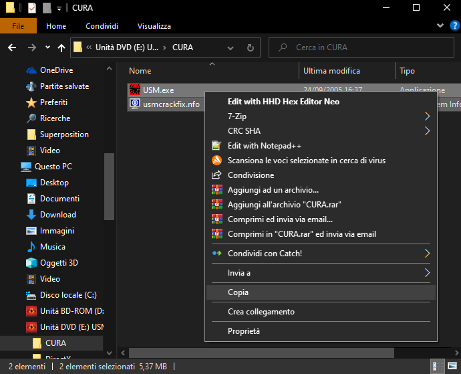Choose Crea collegamento from context menu
This screenshot has height=374, width=461.
(x=321, y=312)
